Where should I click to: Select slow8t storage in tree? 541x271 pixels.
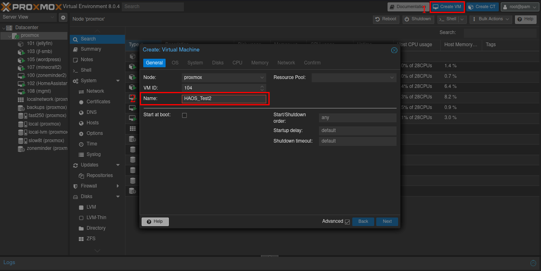click(41, 141)
